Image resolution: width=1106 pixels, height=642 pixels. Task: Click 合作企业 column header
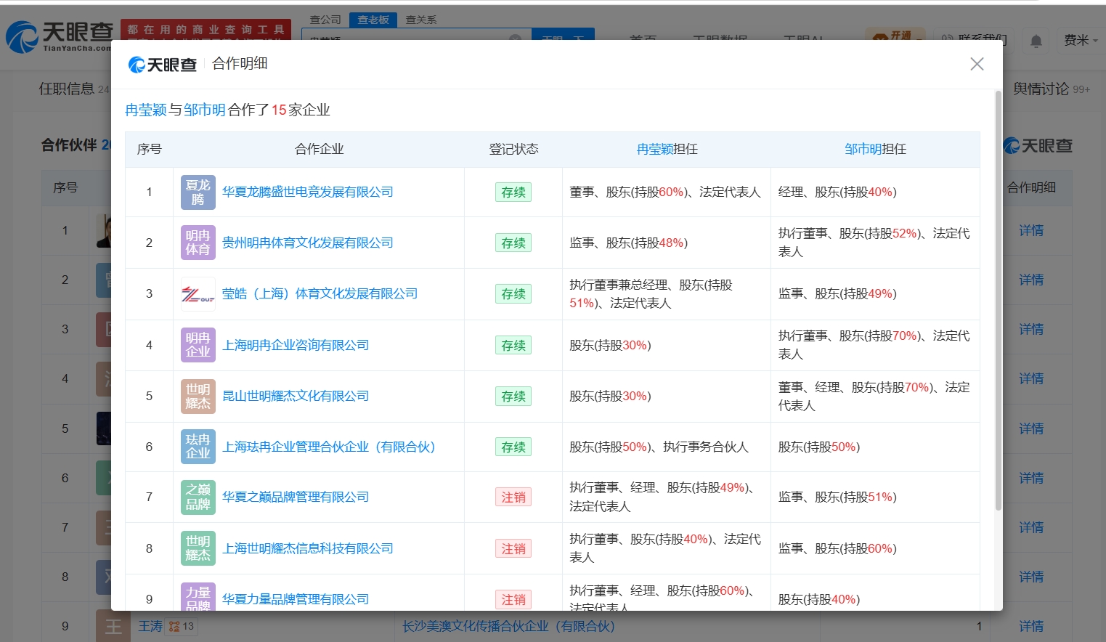pos(319,149)
